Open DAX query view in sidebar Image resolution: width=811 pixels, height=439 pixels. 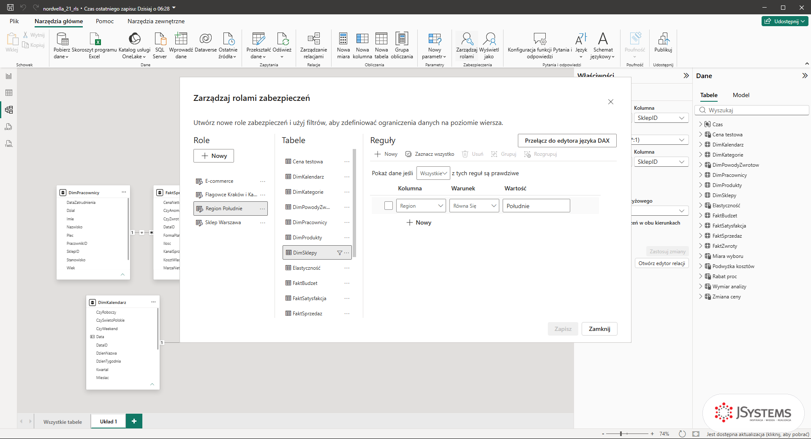(9, 127)
